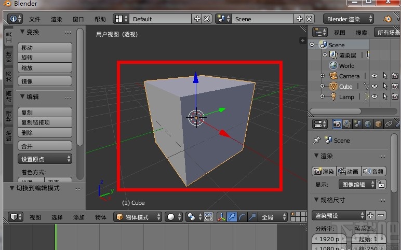The height and width of the screenshot is (250, 401).
Task: Click the 移动 button
Action: coord(45,48)
